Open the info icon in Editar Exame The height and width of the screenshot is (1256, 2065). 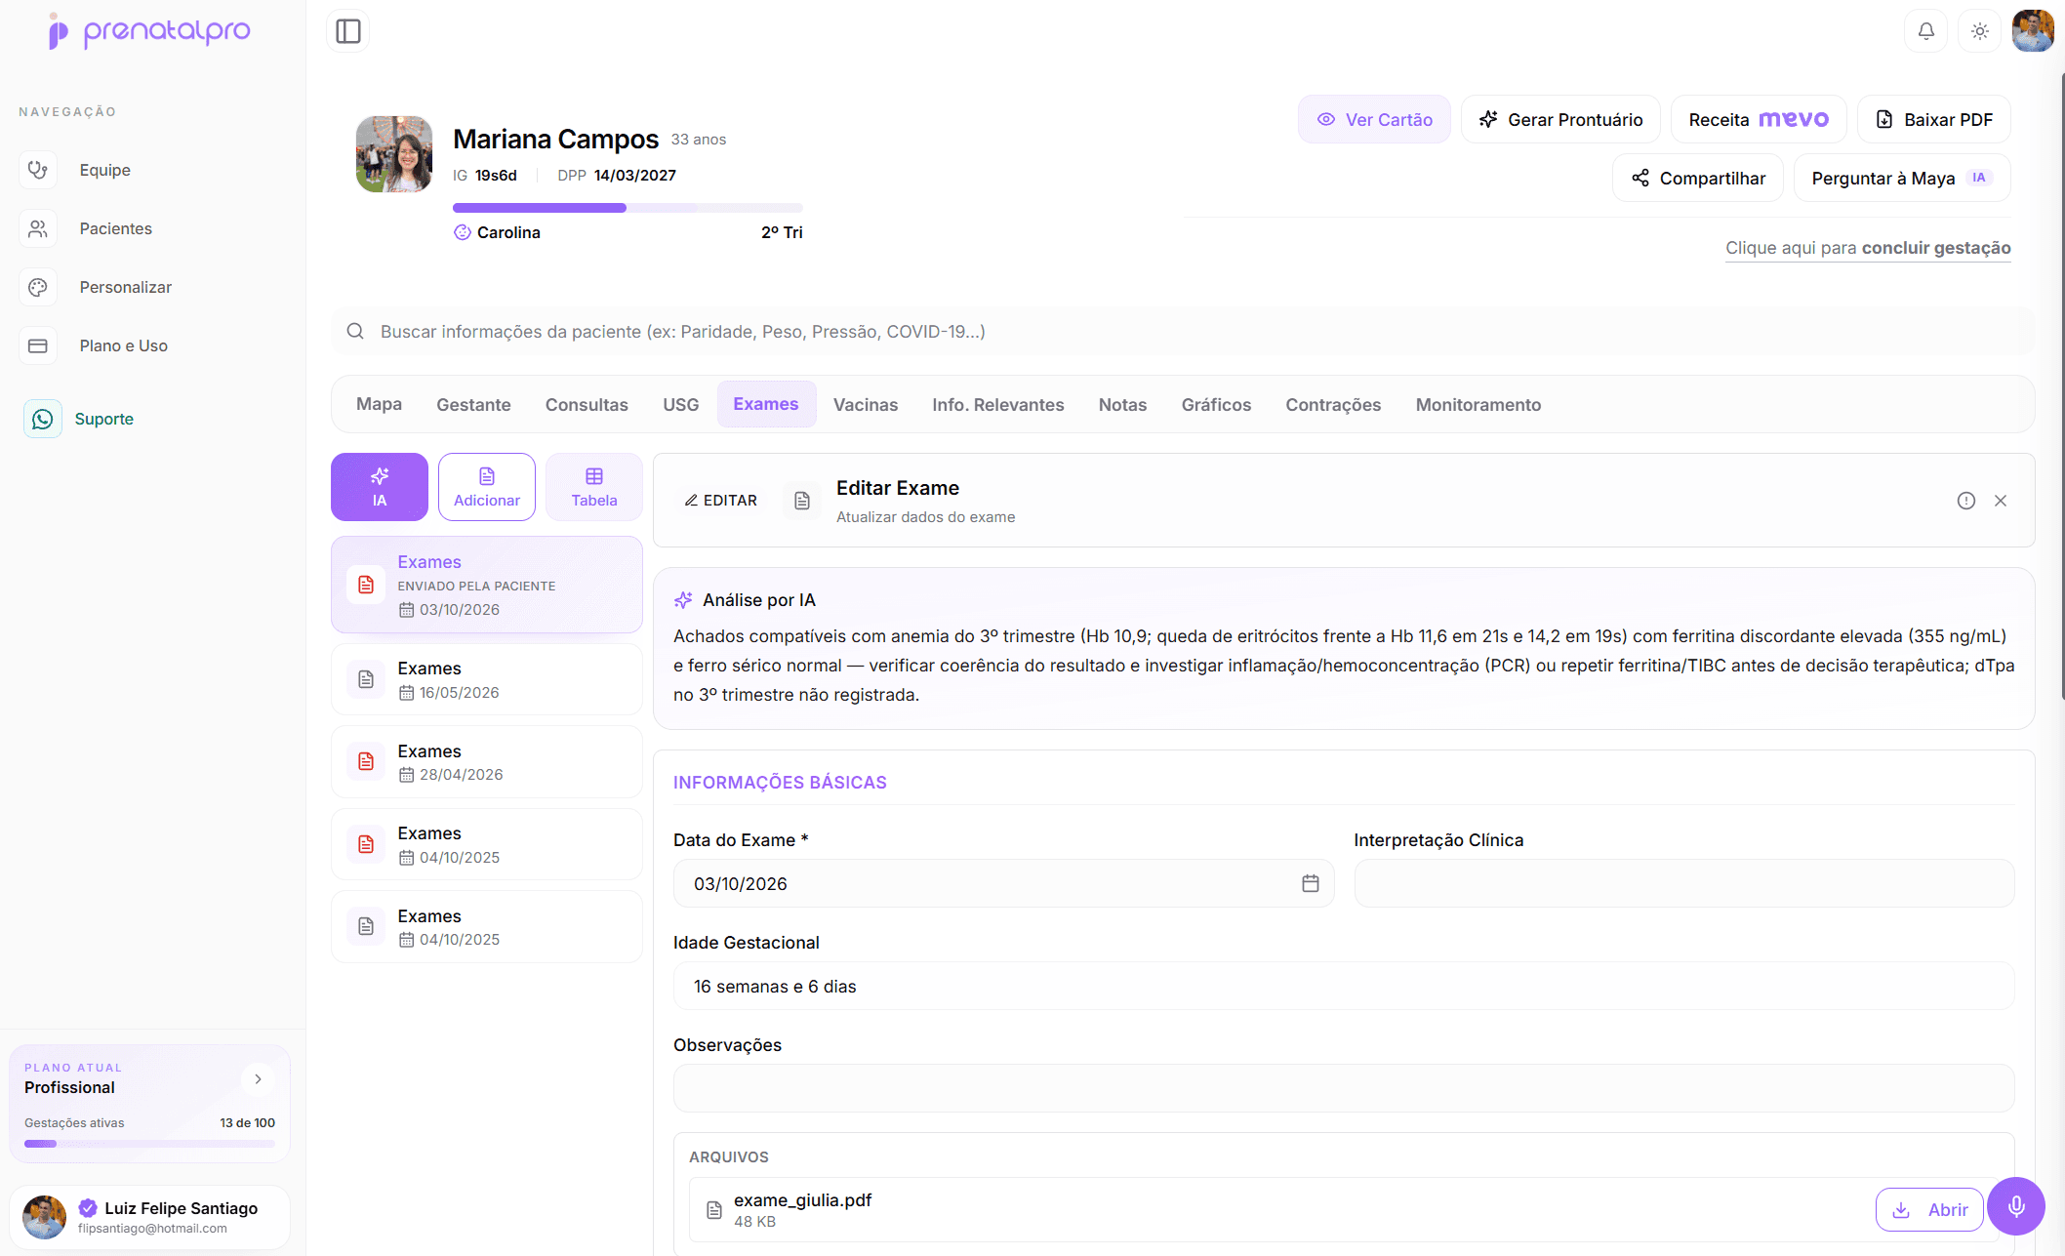1965,501
